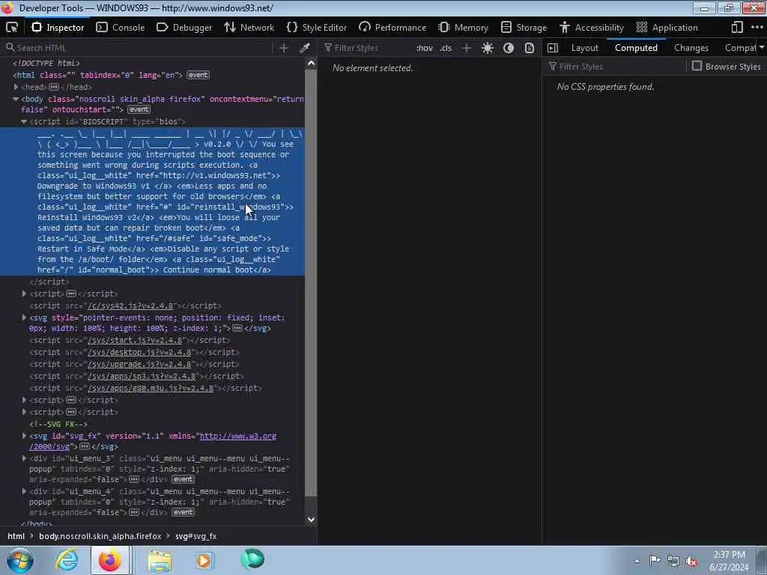Open the Console panel

(121, 28)
